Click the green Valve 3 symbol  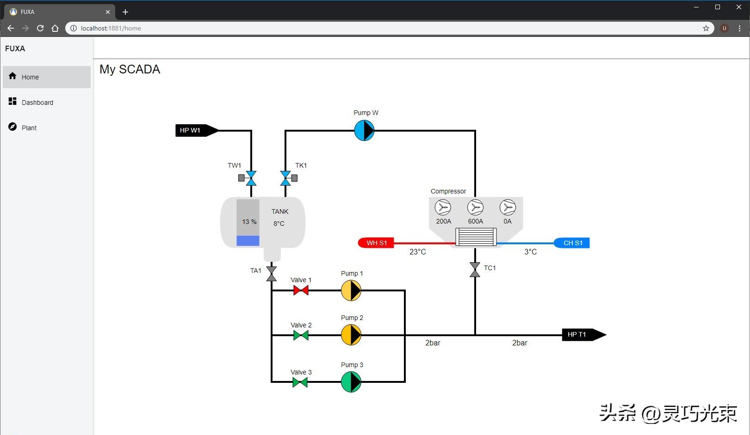coord(300,382)
